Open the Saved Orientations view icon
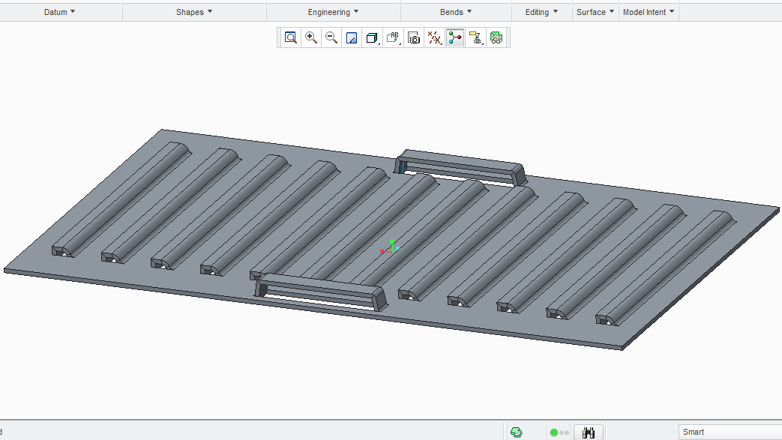This screenshot has width=782, height=440. point(393,37)
